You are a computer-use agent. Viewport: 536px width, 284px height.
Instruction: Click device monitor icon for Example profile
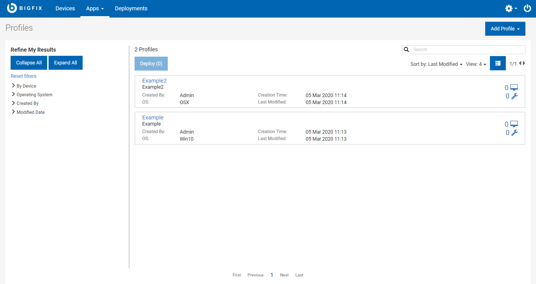(514, 124)
